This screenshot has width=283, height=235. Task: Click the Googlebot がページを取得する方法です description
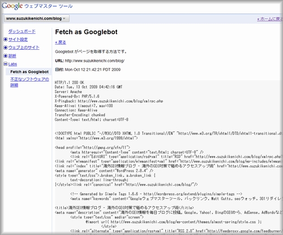(91, 52)
